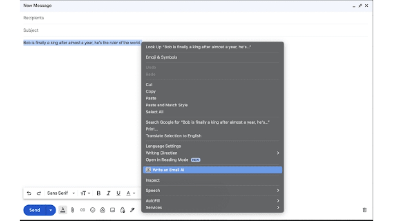Open the text size dropdown
Screen dimensions: 393x221
tap(85, 193)
